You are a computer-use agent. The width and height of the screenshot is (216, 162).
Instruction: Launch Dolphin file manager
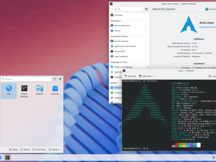[40, 91]
